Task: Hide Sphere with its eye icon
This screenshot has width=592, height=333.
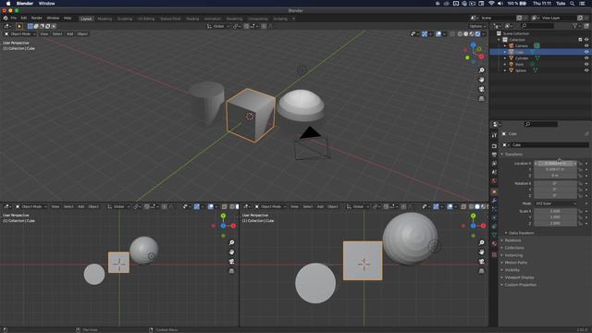Action: tap(586, 70)
